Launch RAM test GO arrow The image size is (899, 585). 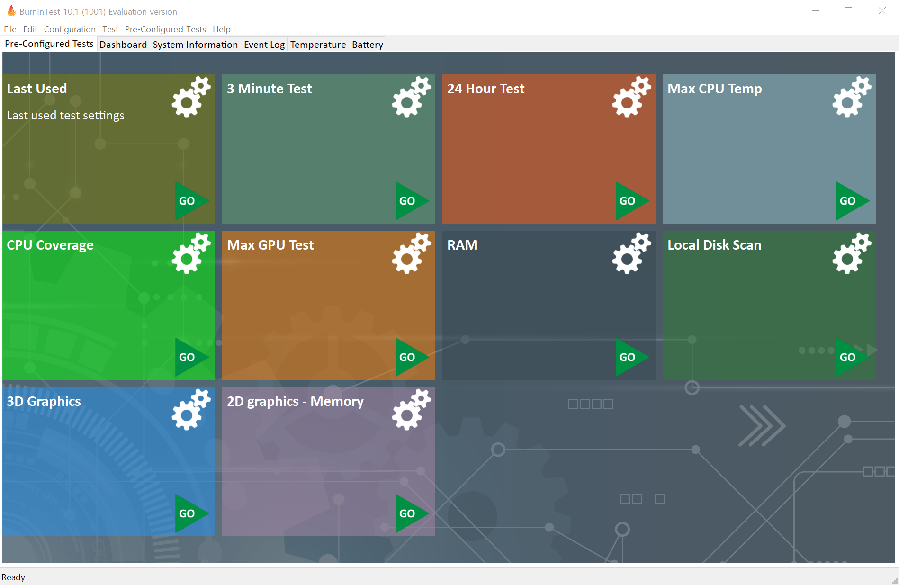632,357
